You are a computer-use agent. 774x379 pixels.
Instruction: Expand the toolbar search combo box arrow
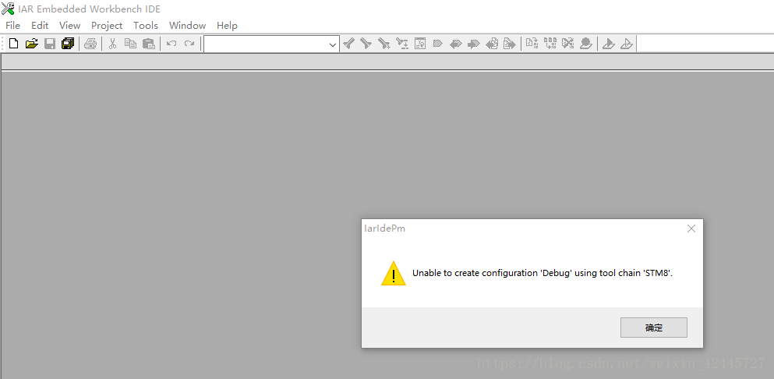[333, 44]
